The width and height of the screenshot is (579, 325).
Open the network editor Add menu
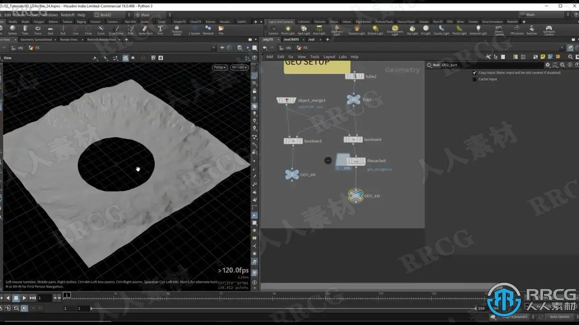pos(270,57)
